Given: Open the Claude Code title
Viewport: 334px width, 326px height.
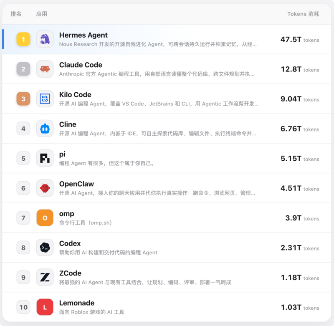Looking at the screenshot, I should click(x=81, y=65).
